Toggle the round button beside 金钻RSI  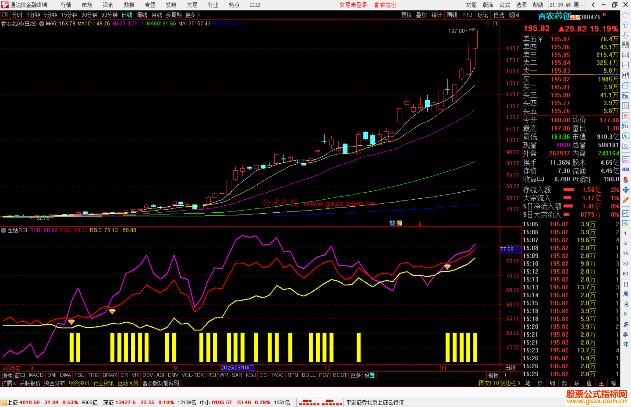click(4, 230)
